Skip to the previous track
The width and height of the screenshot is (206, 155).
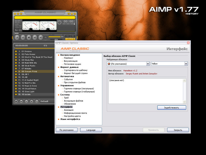click(35, 37)
